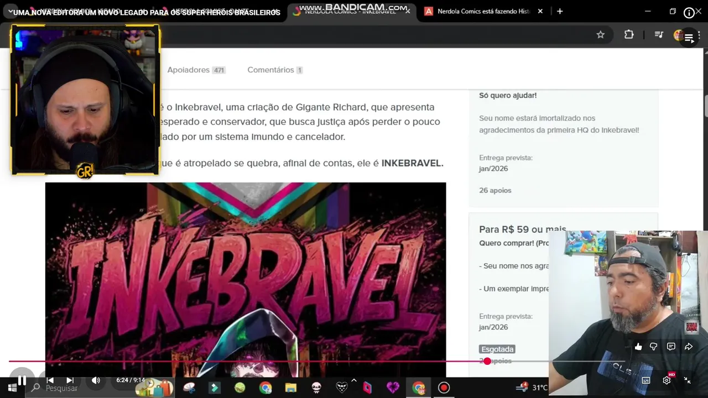The height and width of the screenshot is (398, 708).
Task: Collapse the player with top-left chevron
Action: (9, 12)
